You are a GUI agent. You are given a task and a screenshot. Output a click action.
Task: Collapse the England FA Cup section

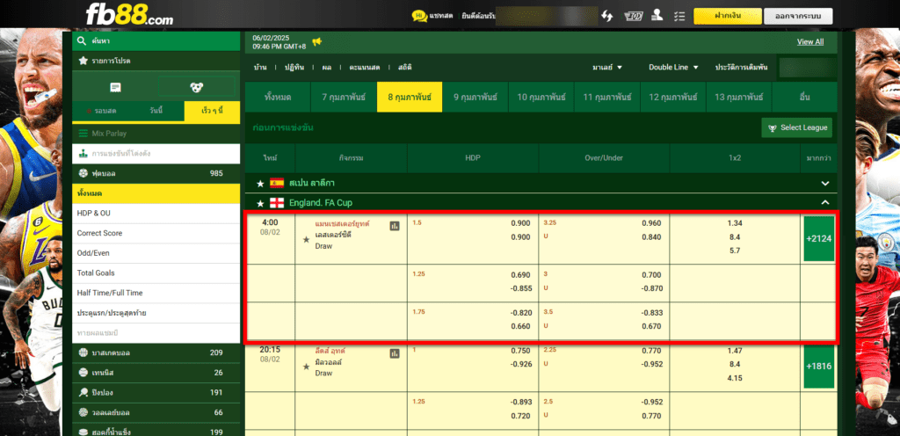point(824,202)
